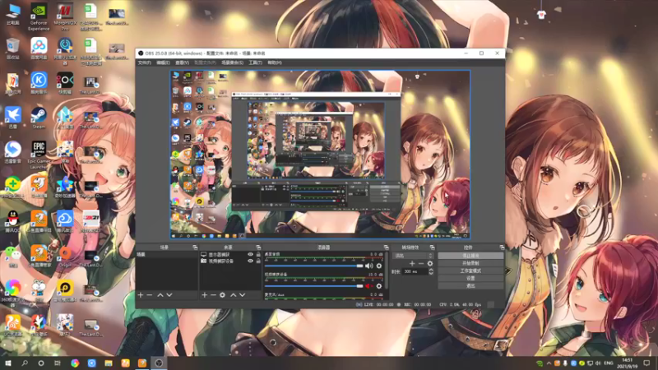Open the taskbar clock showing 14:51
The height and width of the screenshot is (370, 658).
(x=627, y=363)
